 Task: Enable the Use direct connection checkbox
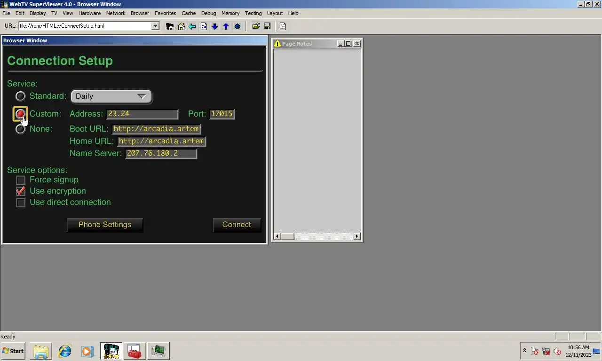tap(21, 203)
